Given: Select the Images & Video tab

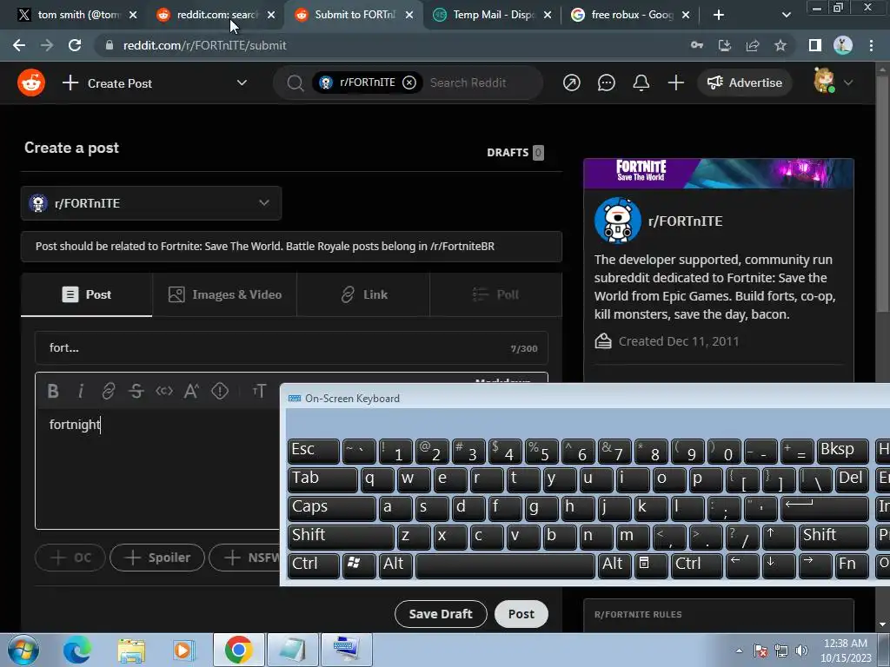Looking at the screenshot, I should pyautogui.click(x=225, y=294).
